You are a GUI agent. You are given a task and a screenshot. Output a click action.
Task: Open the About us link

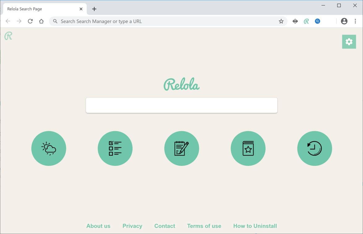pyautogui.click(x=98, y=226)
